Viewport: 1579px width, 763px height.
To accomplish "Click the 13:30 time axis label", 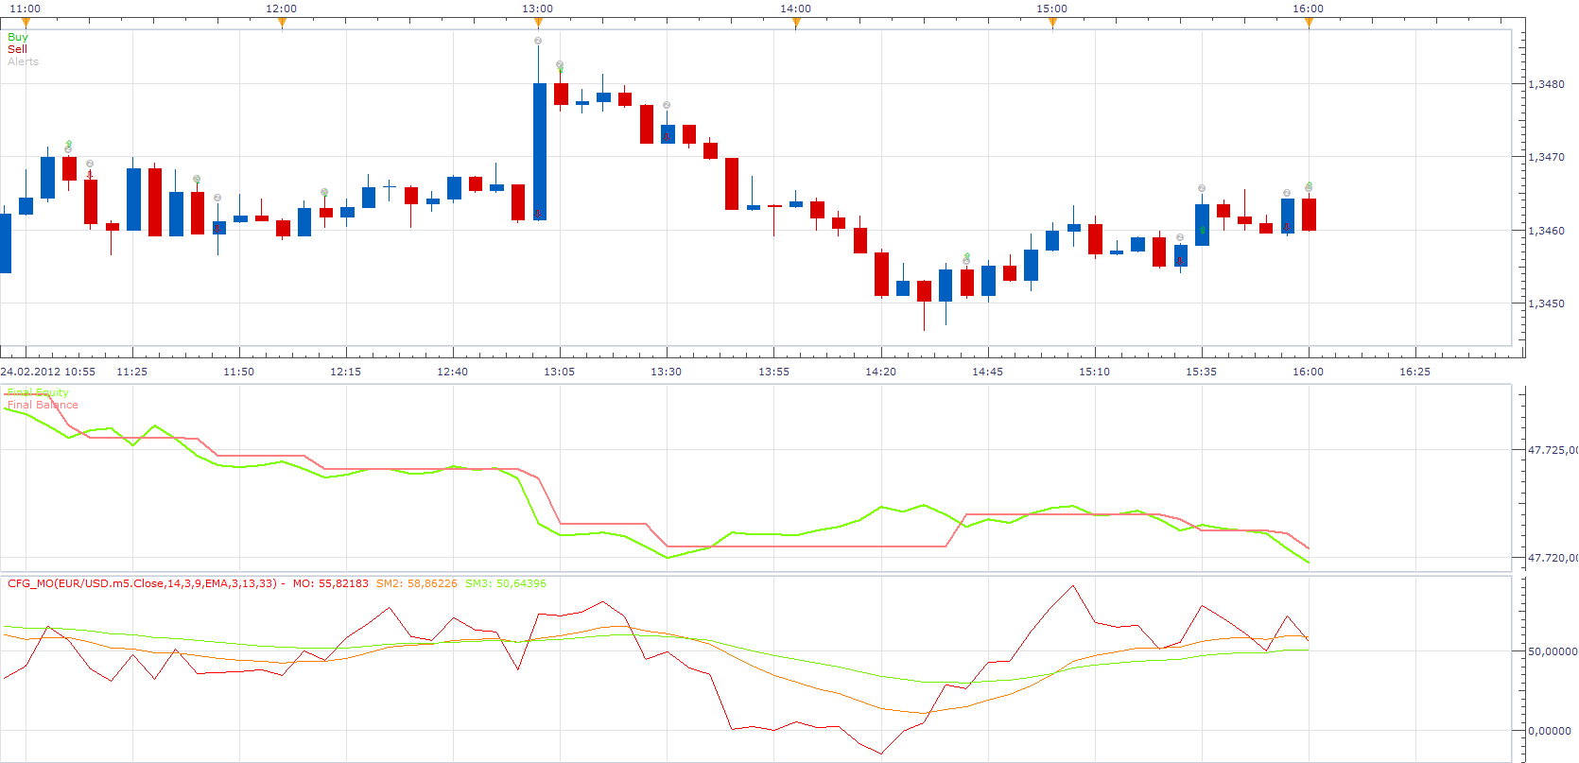I will pos(667,372).
